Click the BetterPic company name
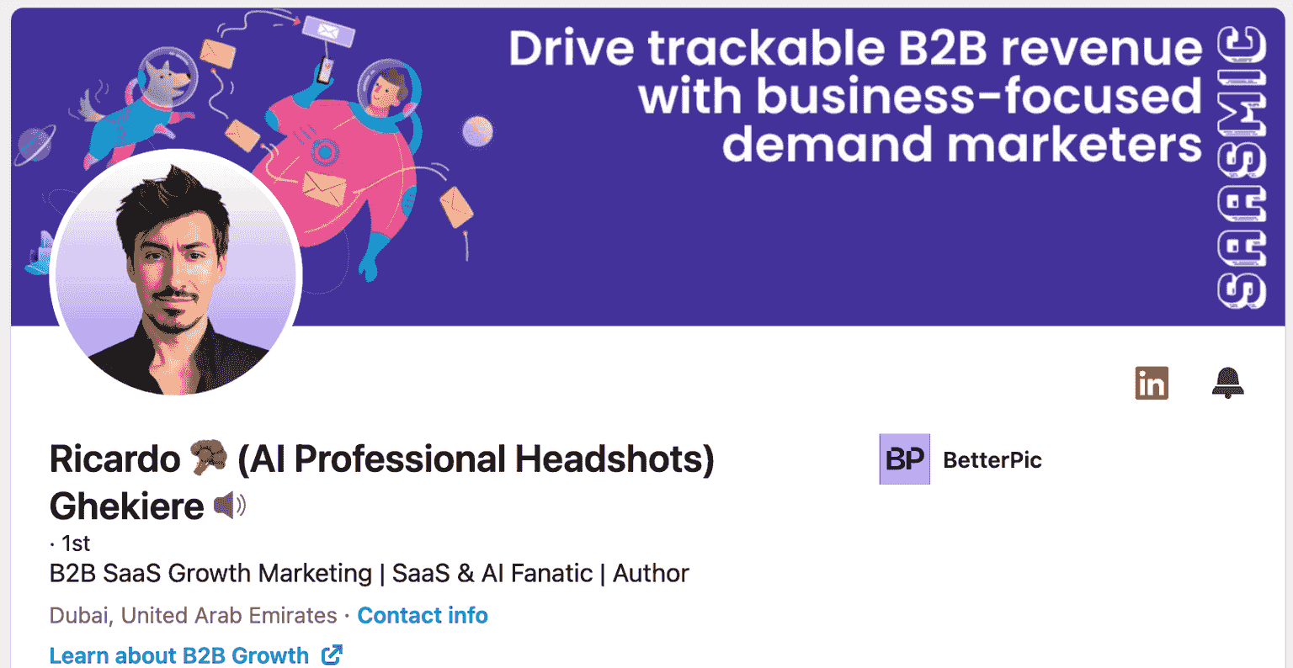The height and width of the screenshot is (668, 1293). [x=992, y=460]
